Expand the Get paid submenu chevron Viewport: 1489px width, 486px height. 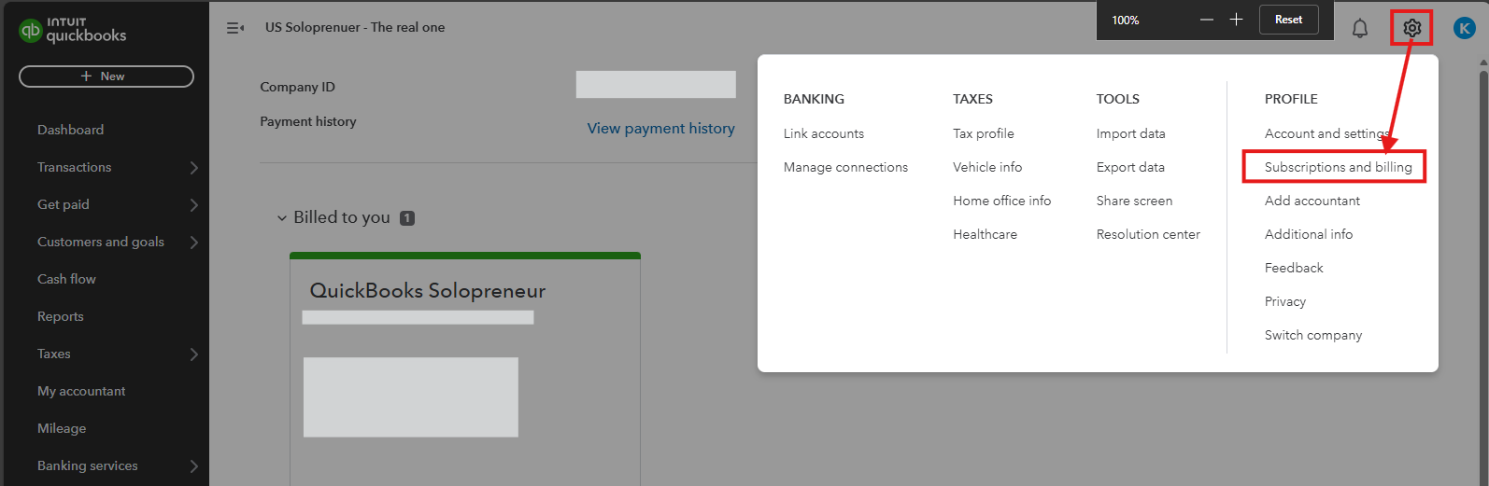[x=193, y=205]
